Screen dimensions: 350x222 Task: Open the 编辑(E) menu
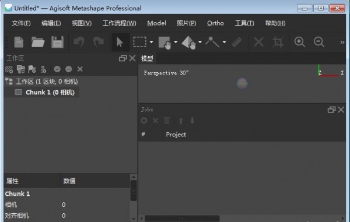pyautogui.click(x=51, y=23)
